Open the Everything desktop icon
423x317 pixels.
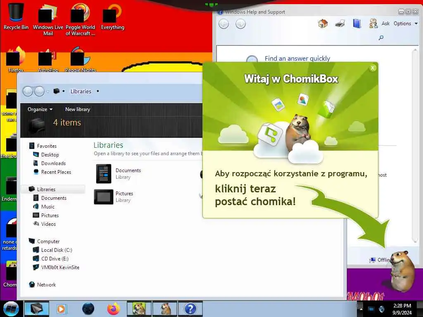click(x=112, y=16)
